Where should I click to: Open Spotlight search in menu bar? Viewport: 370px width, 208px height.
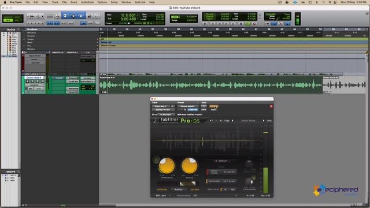(x=330, y=2)
